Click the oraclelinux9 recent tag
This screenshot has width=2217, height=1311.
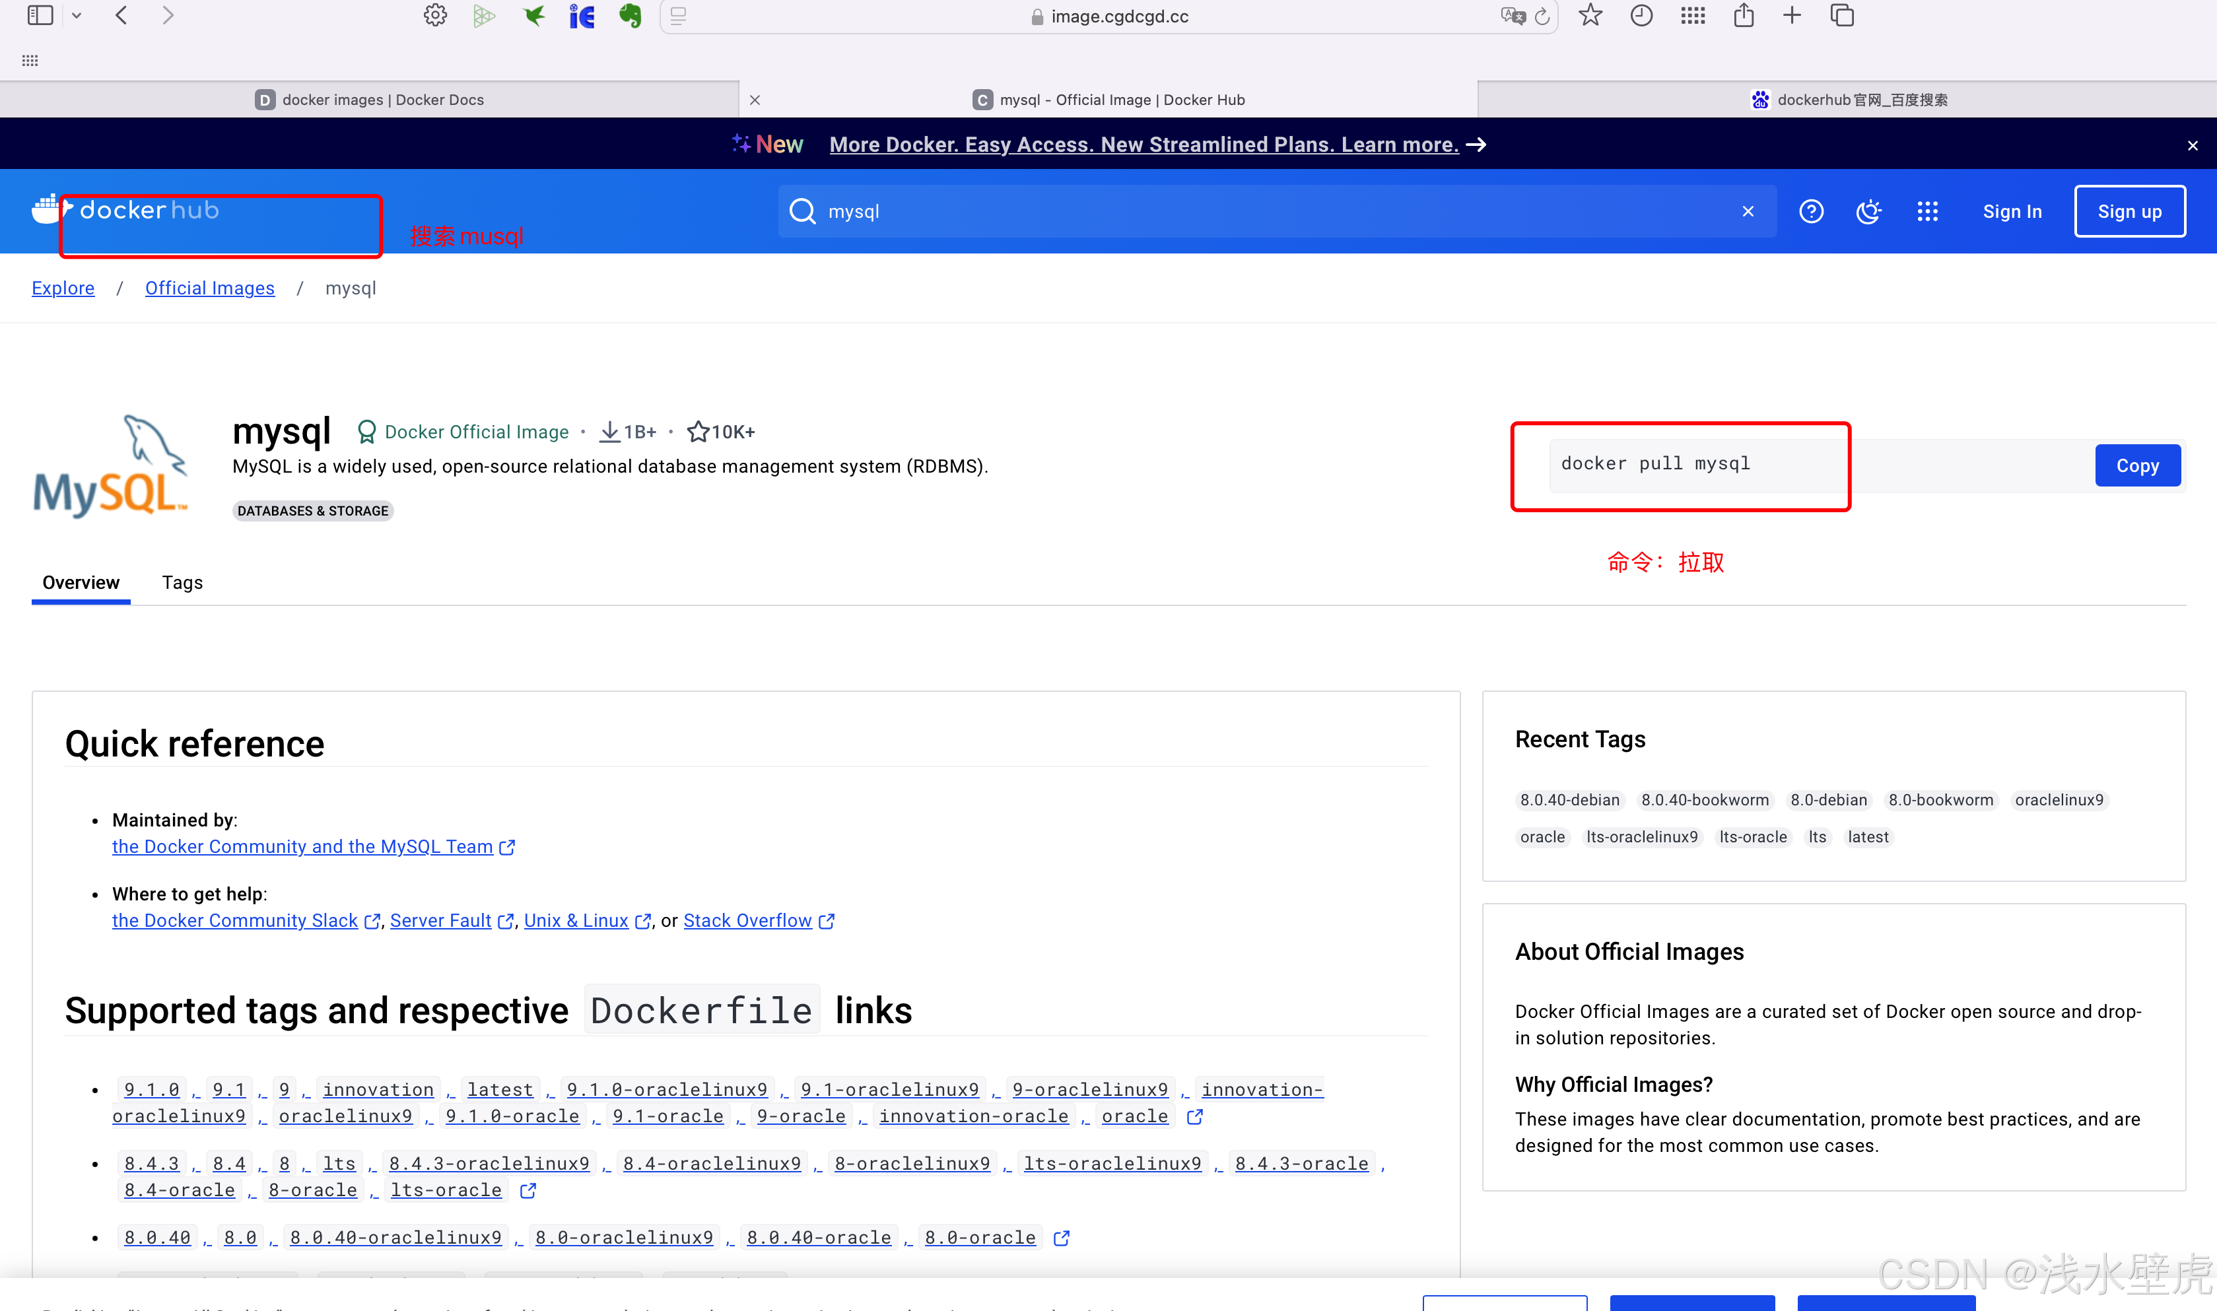coord(2059,799)
